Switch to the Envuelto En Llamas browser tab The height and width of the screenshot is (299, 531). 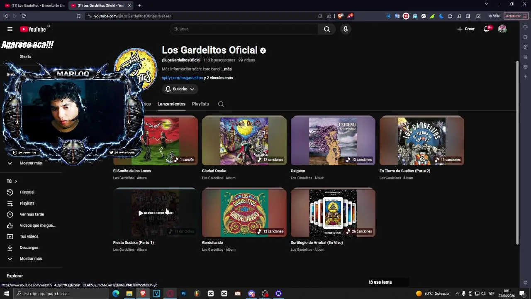click(35, 5)
